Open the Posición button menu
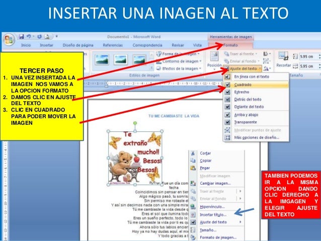The image size is (321, 241). click(214, 60)
